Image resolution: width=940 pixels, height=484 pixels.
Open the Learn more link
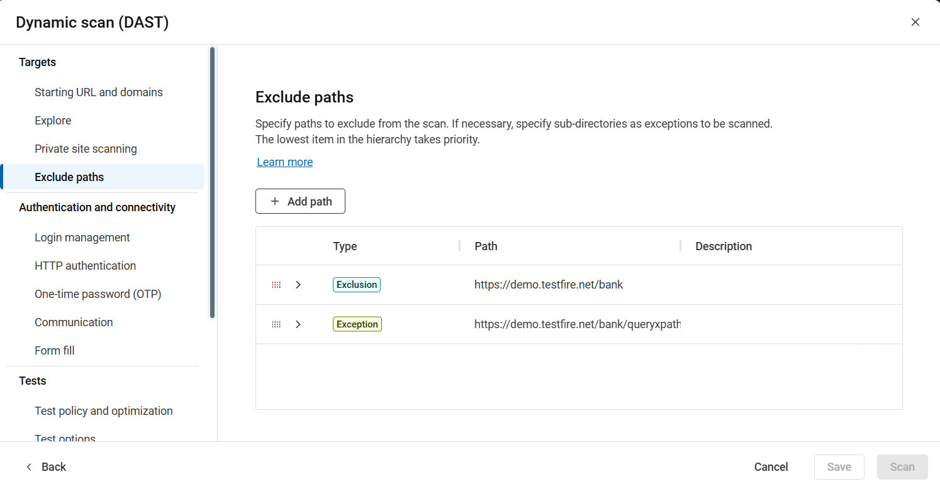pos(284,162)
